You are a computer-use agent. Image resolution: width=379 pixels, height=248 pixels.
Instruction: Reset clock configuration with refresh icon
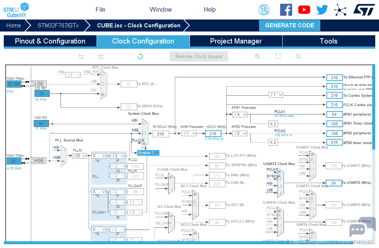pos(140,56)
